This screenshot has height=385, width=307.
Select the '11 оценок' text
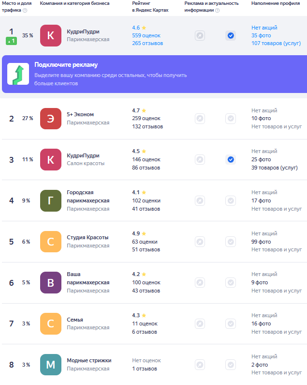pyautogui.click(x=145, y=323)
